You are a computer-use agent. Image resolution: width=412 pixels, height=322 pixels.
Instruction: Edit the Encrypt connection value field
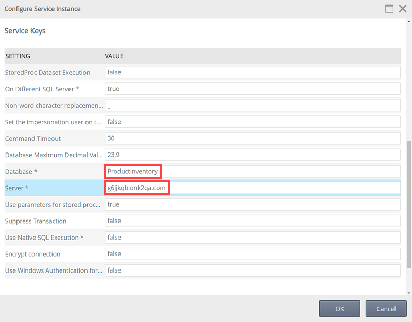coord(252,253)
